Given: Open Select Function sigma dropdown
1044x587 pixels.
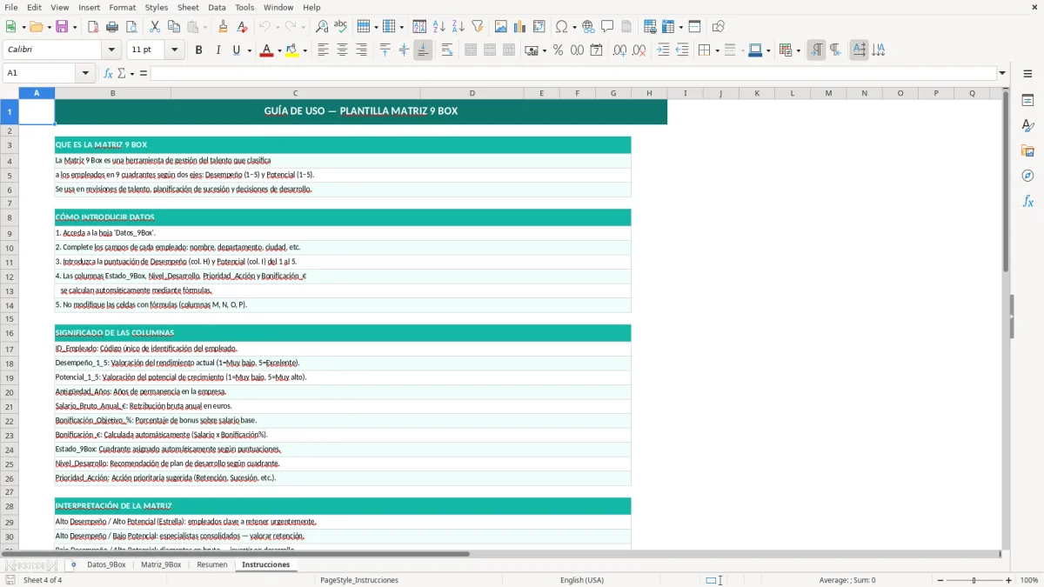Looking at the screenshot, I should point(131,73).
